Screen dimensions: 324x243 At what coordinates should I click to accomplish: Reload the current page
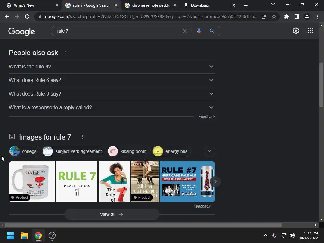tap(27, 16)
